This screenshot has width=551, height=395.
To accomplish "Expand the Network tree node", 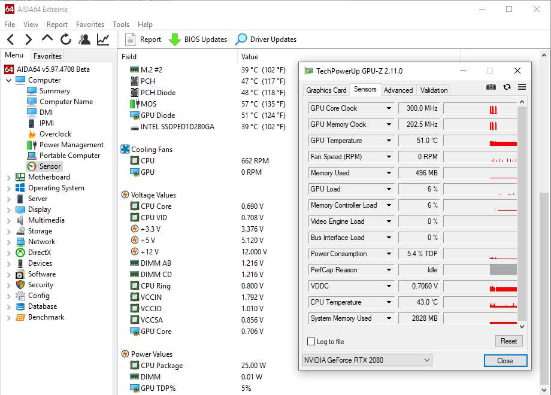I will point(9,242).
